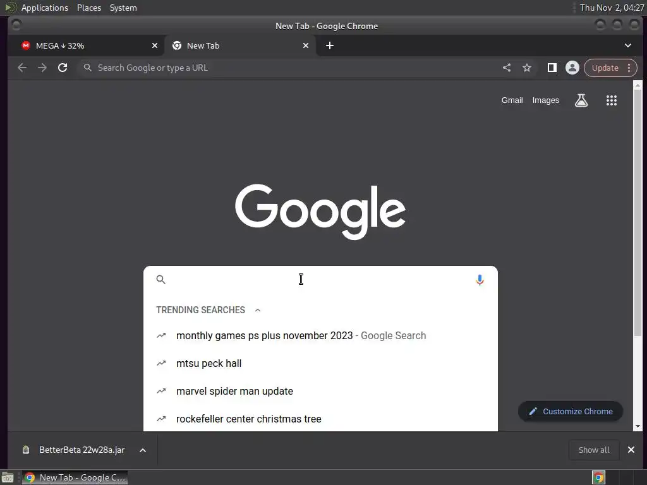The height and width of the screenshot is (485, 647).
Task: Select 'rockefeller center christmas tree' suggestion
Action: pos(320,419)
